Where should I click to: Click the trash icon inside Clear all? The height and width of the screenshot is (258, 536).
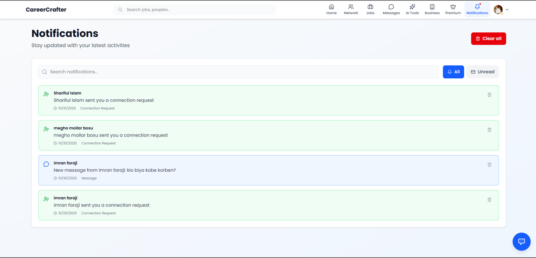tap(478, 39)
